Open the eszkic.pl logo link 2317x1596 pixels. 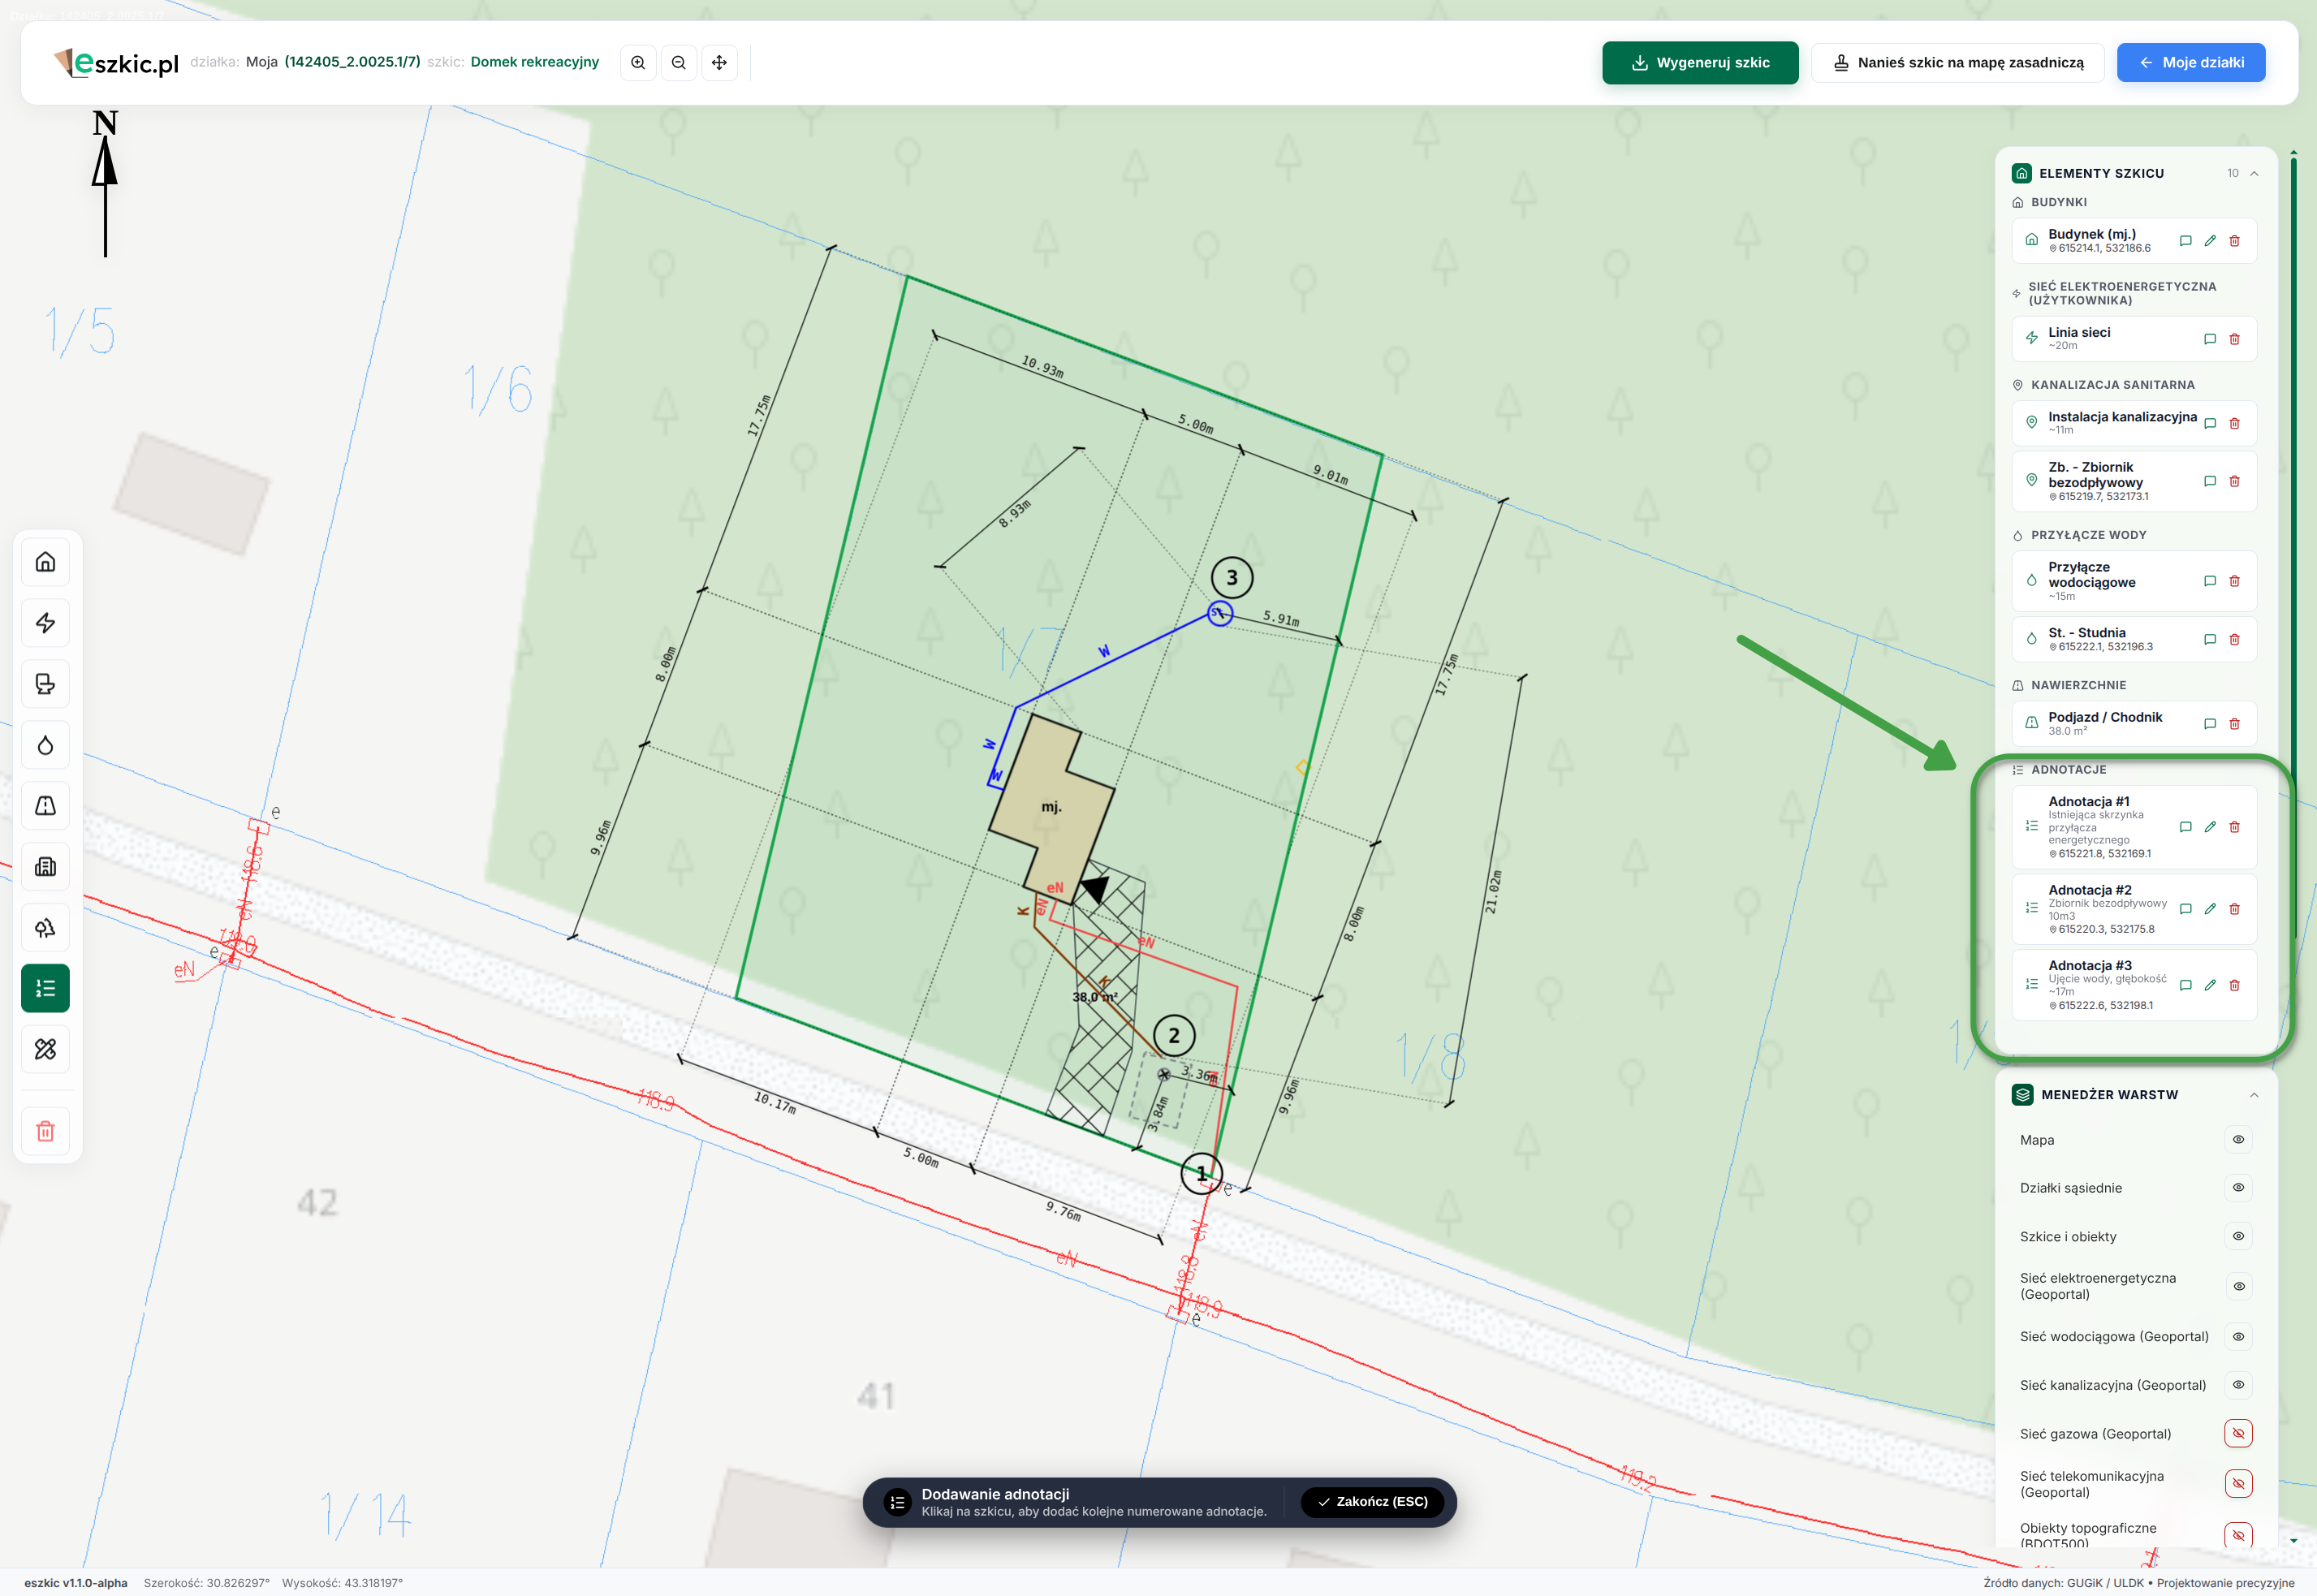coord(117,63)
